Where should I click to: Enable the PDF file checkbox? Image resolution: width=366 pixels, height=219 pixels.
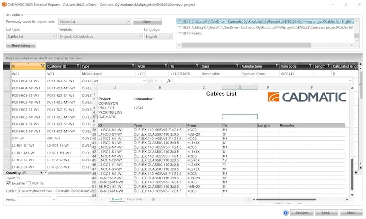click(x=29, y=183)
